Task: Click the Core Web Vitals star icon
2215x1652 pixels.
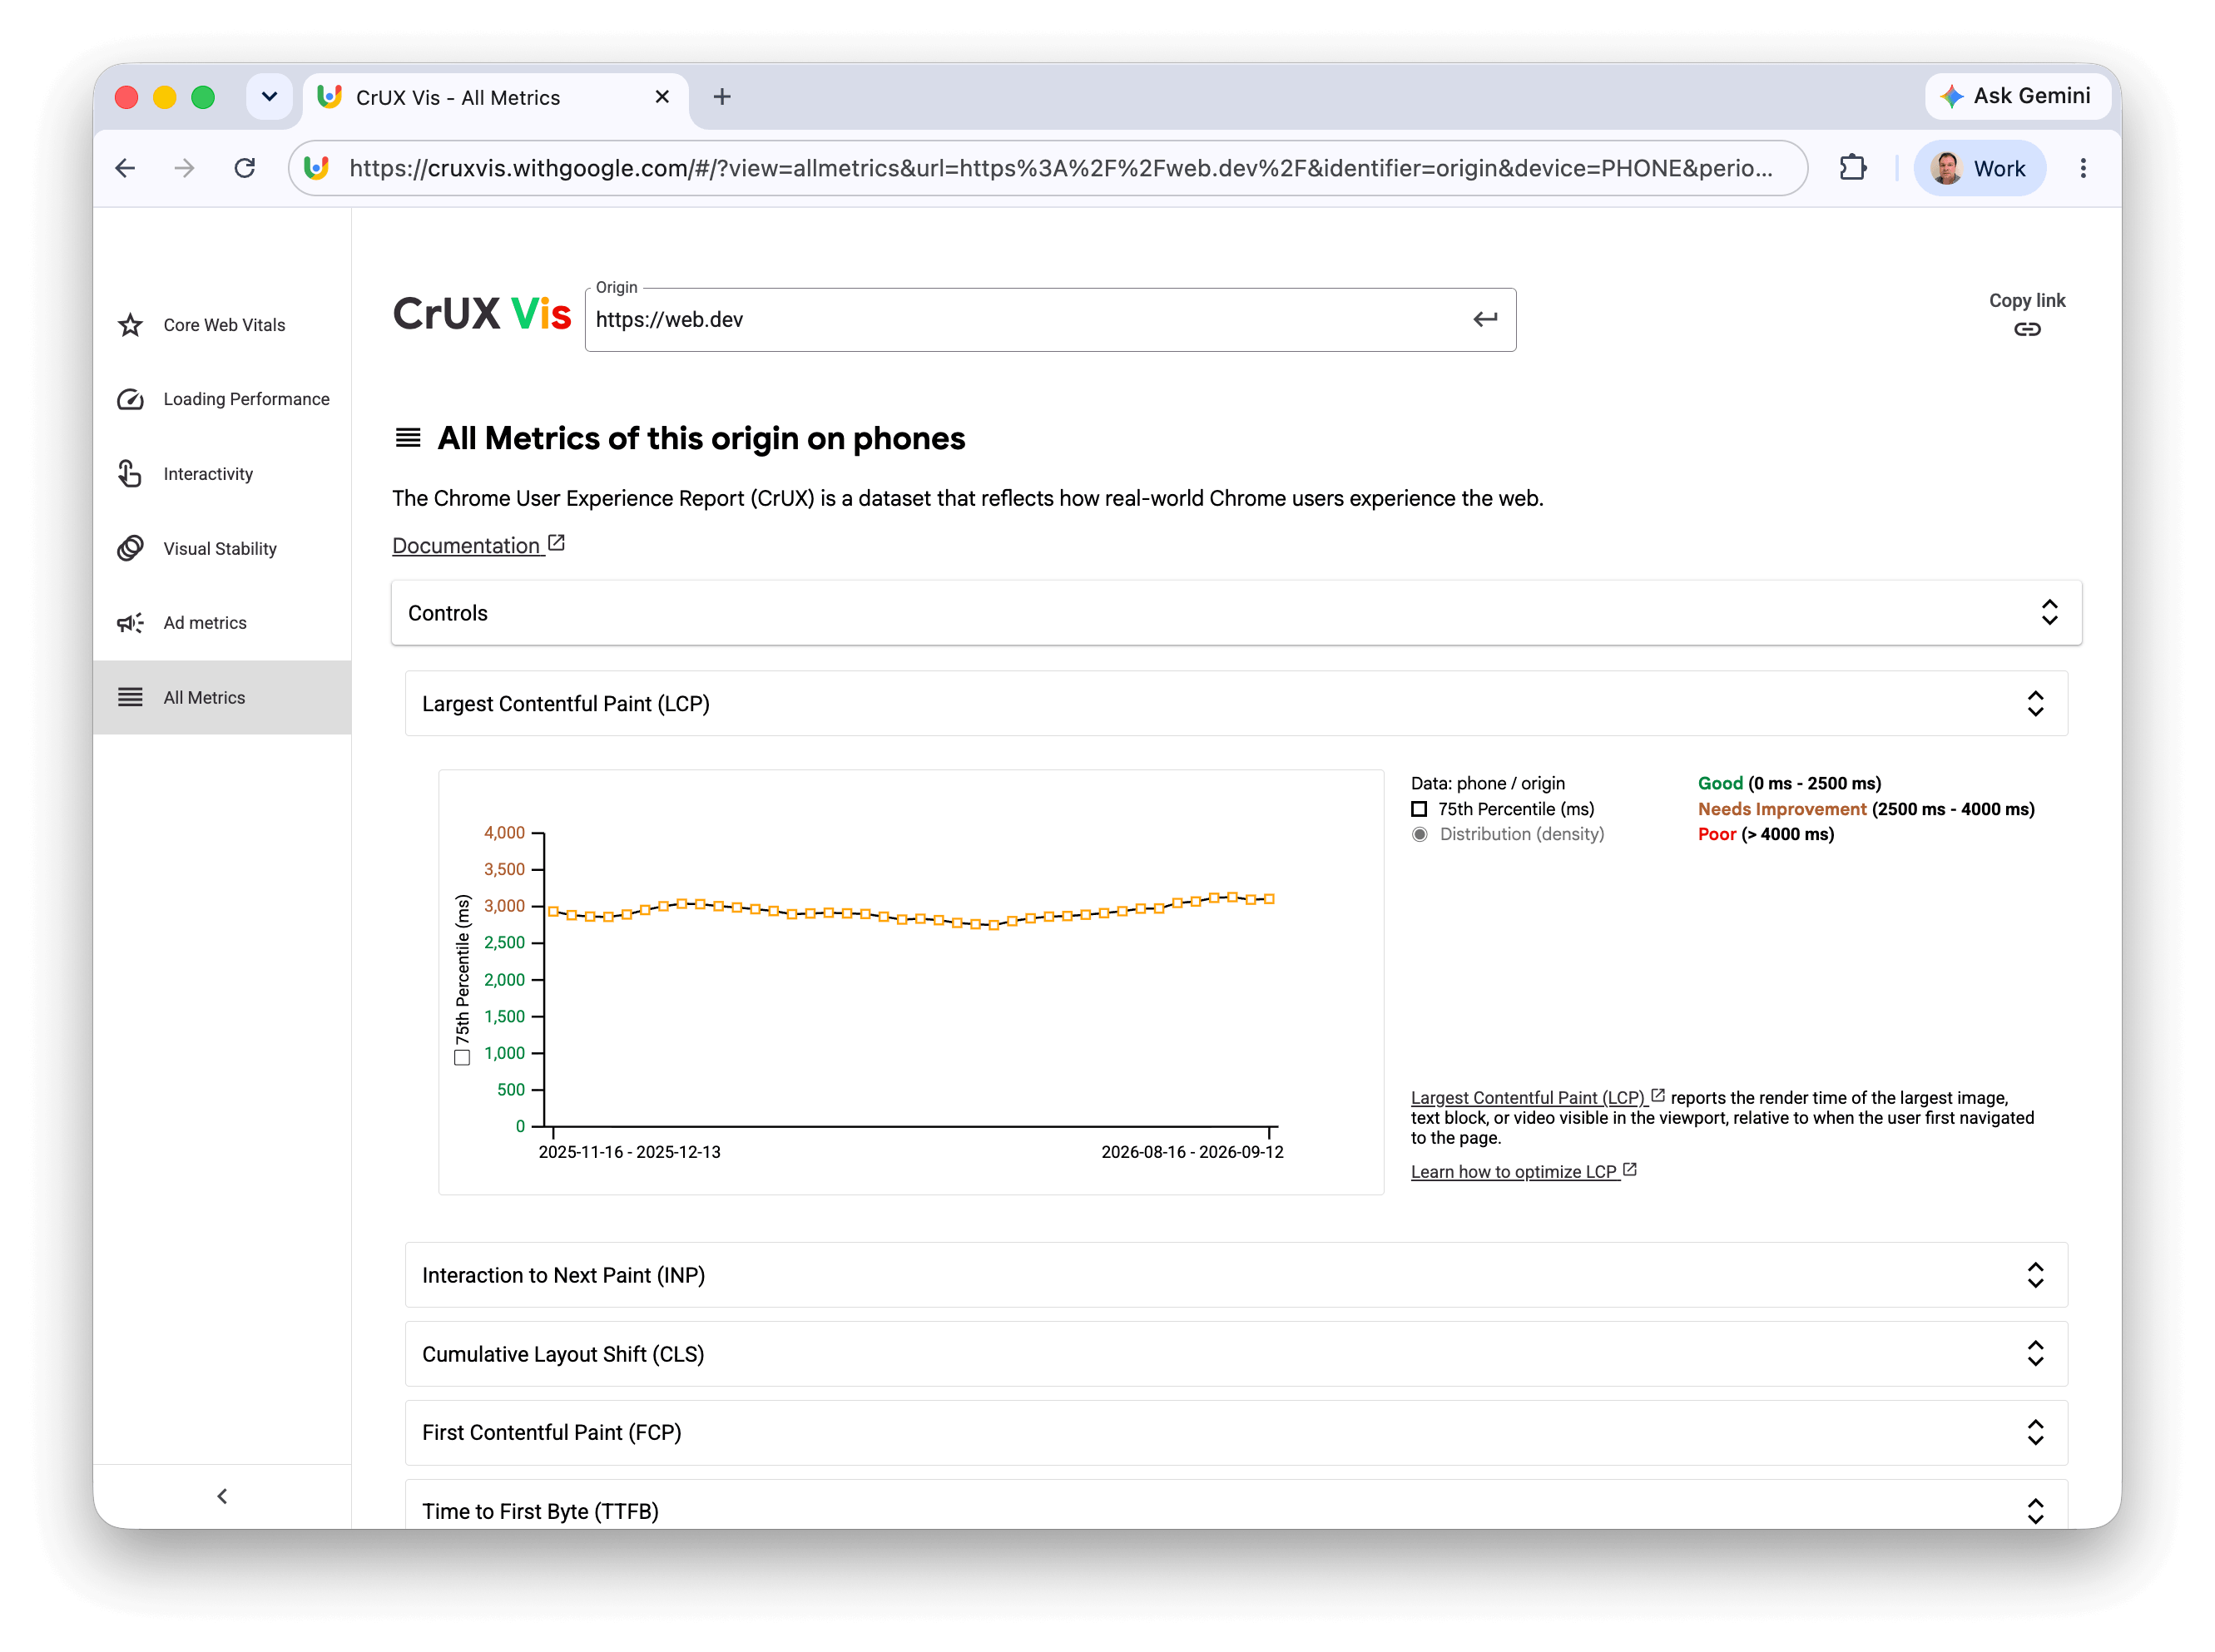Action: (x=130, y=325)
